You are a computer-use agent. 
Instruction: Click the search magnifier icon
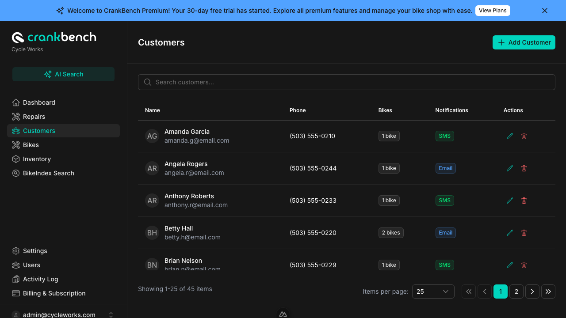[148, 82]
